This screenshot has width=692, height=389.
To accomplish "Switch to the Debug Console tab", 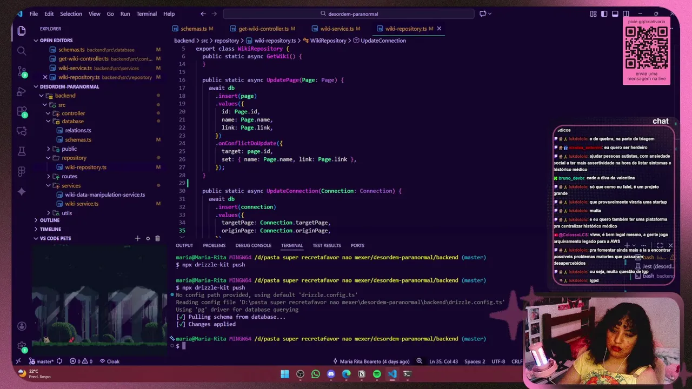I will point(253,245).
